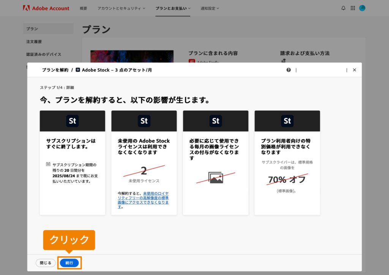
Task: Open 認証済みのデバイス in the sidebar
Action: (44, 54)
